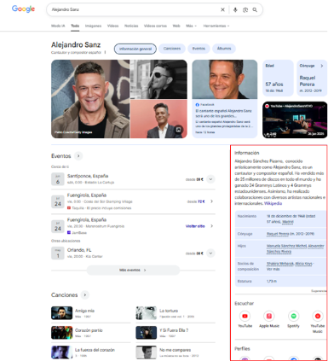The width and height of the screenshot is (328, 361).
Task: Switch to the Imágenes tab
Action: 93,26
